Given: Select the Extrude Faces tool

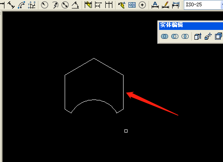Looking at the screenshot, I should tap(198, 36).
